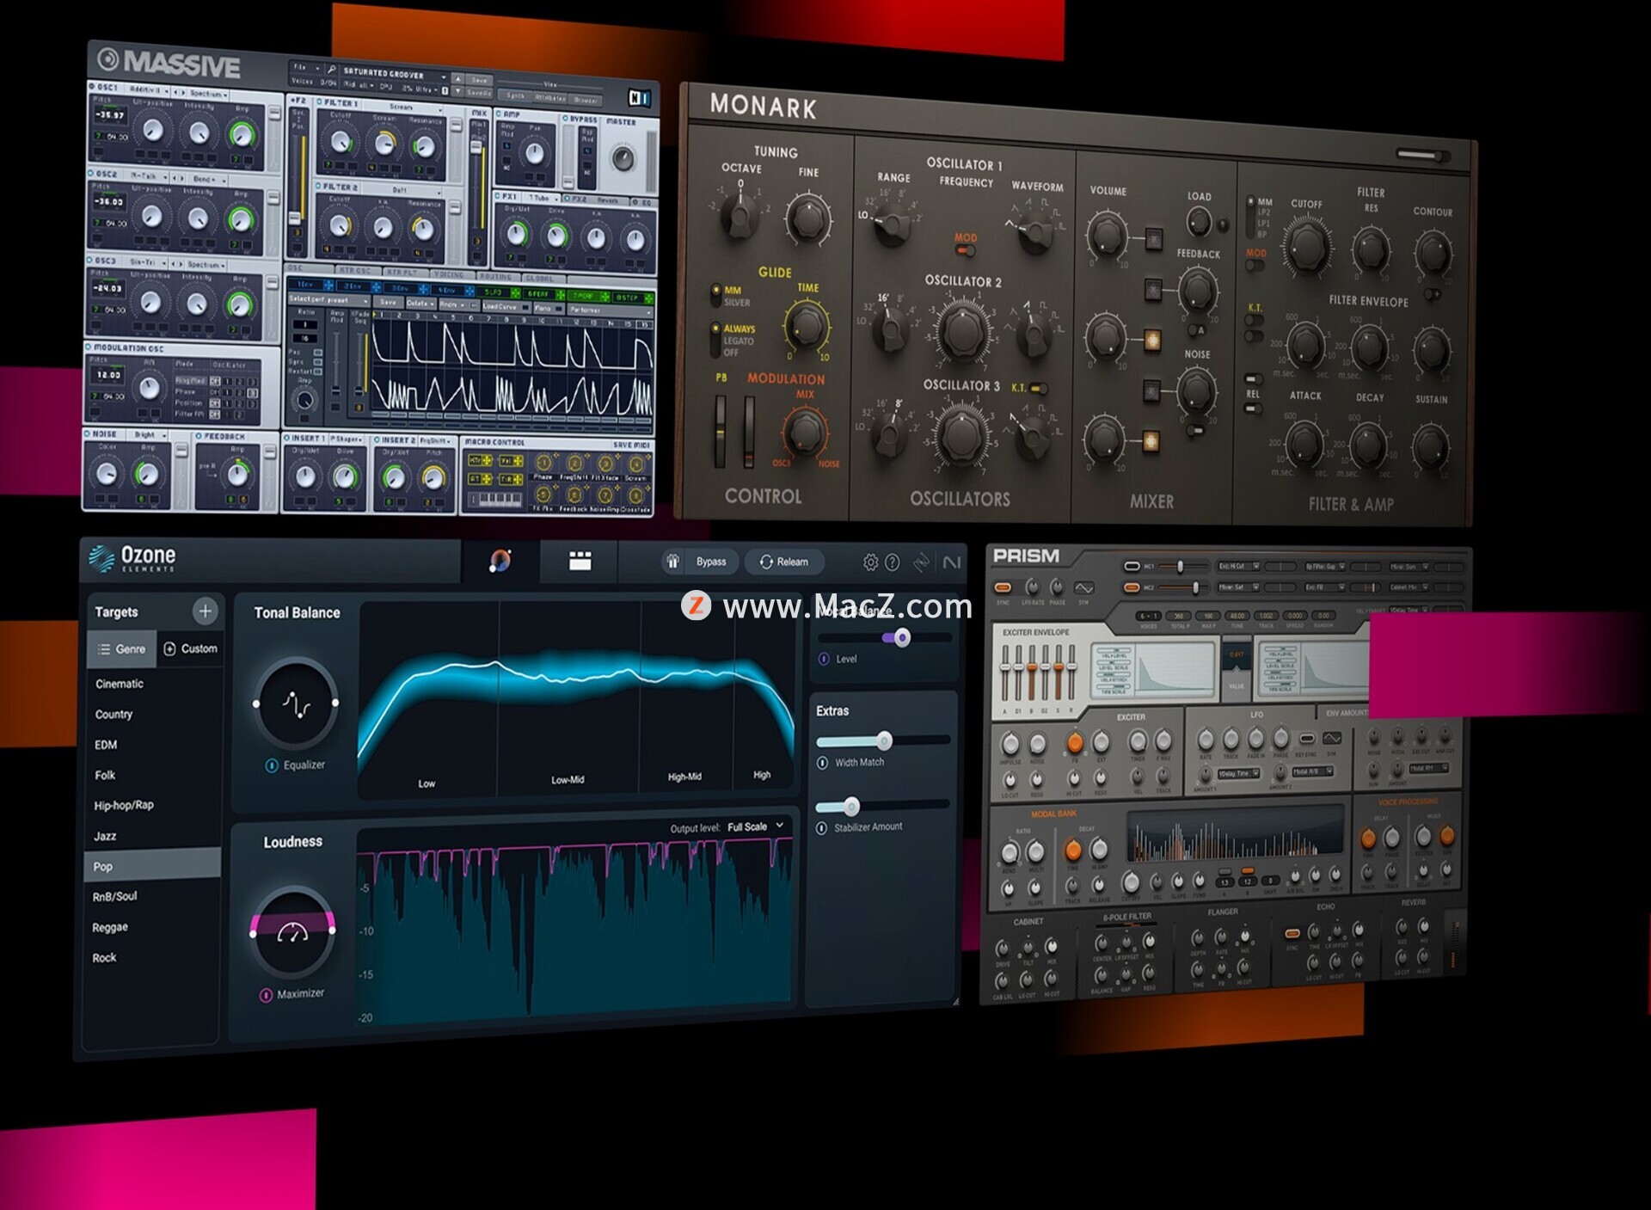Click the Maximizer gauge module icon
Viewport: 1651px width, 1210px height.
292,931
